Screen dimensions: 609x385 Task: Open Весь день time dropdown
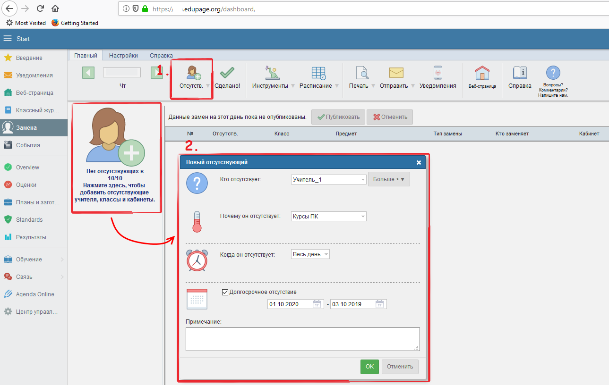(x=310, y=254)
